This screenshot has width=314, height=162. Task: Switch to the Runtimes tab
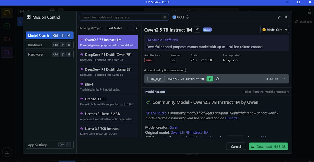49,45
